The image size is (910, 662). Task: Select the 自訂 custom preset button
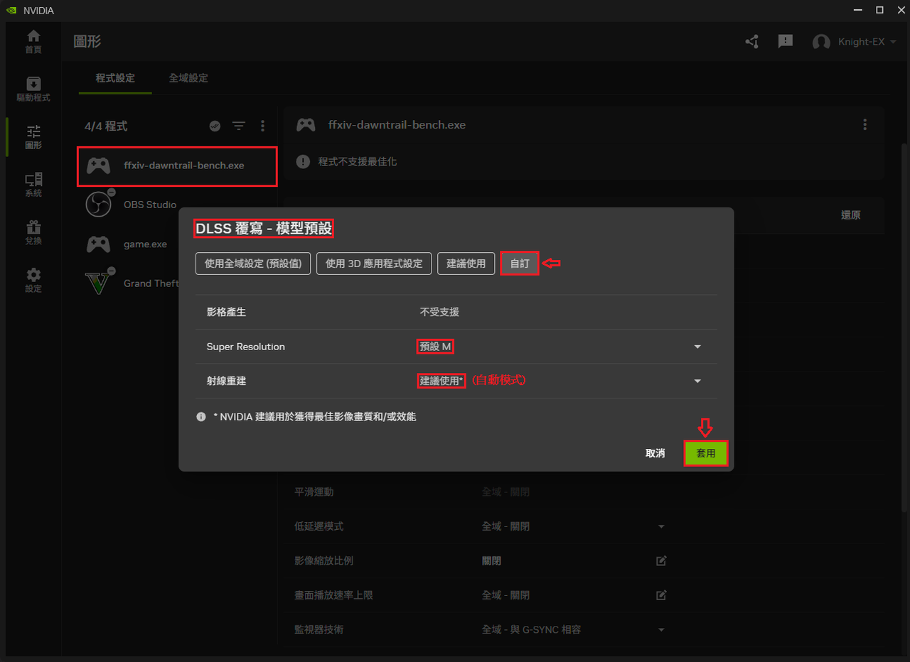click(520, 264)
